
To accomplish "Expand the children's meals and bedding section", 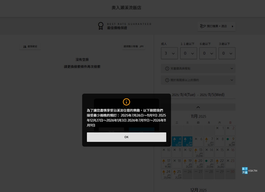I will [198, 69].
